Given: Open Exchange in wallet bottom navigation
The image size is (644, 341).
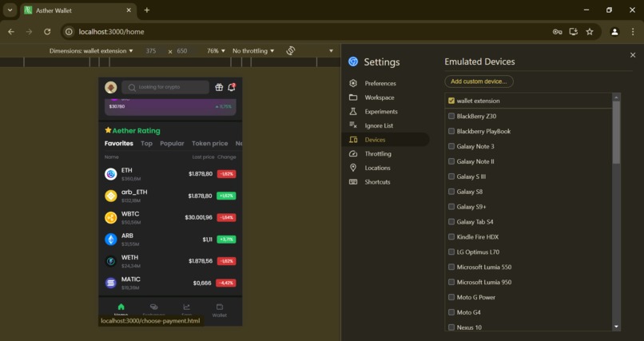Looking at the screenshot, I should click(x=153, y=310).
